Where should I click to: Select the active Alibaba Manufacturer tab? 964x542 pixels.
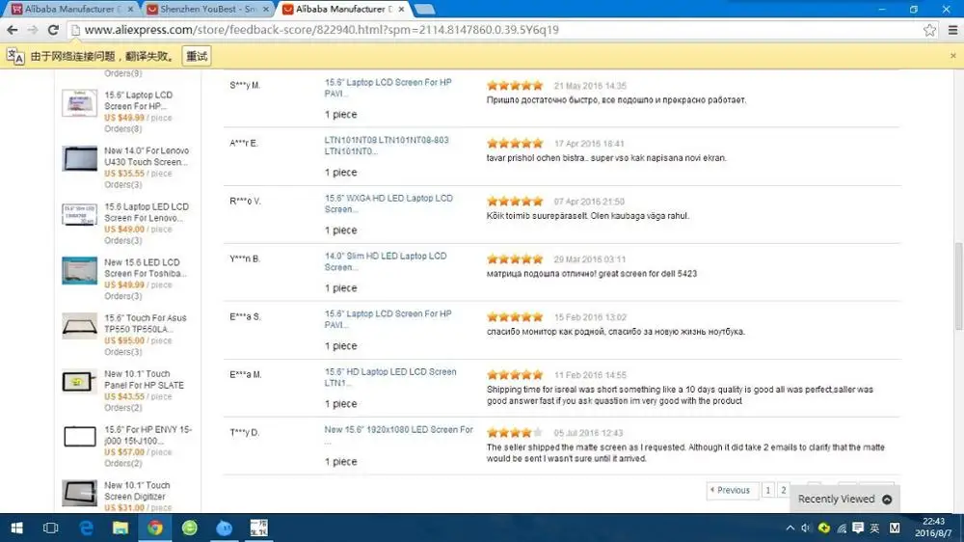341,10
